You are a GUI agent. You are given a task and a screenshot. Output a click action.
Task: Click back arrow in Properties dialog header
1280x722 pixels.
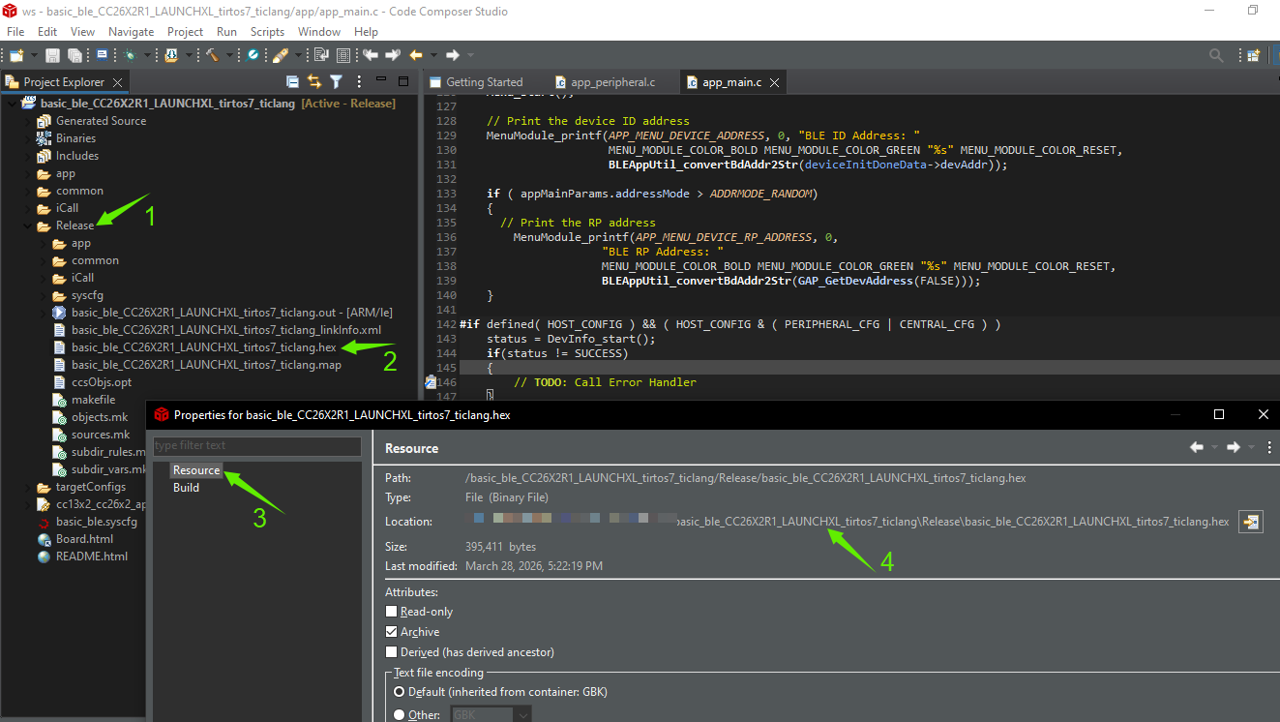(1197, 447)
